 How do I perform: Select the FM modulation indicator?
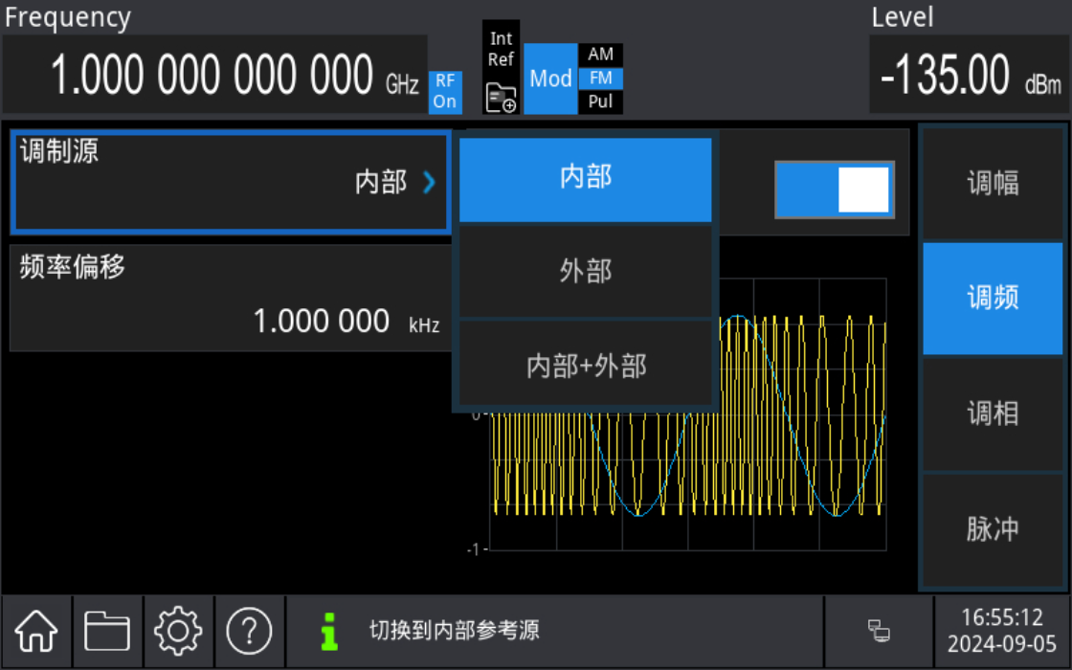(600, 78)
